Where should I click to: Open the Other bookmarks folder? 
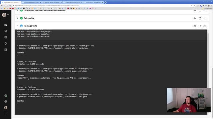coord(207,8)
